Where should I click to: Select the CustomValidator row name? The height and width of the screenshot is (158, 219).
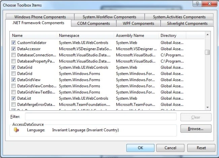32,42
